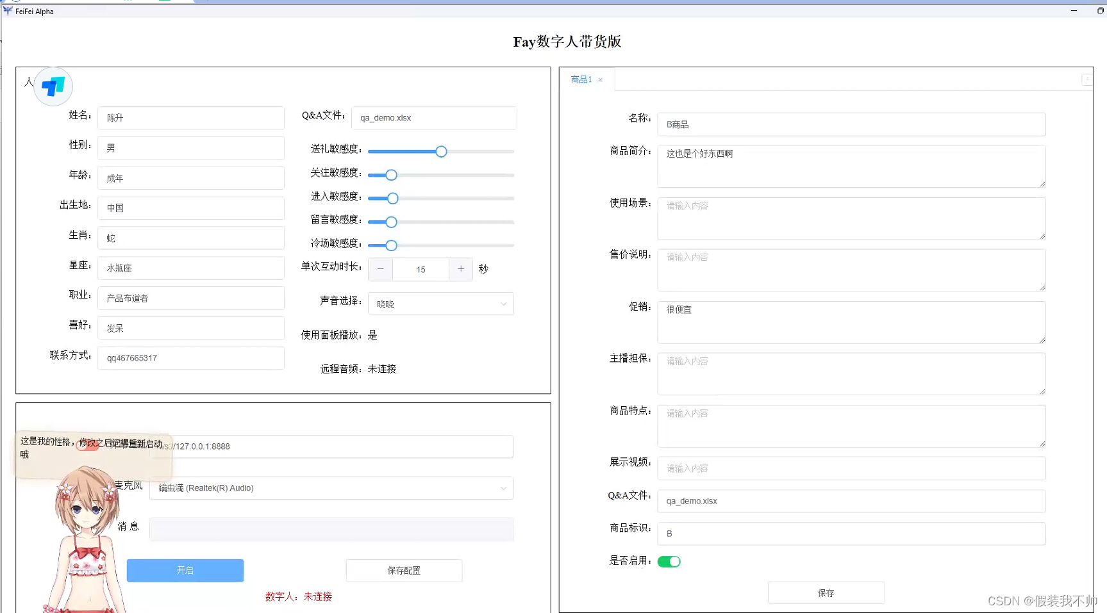Image resolution: width=1107 pixels, height=613 pixels.
Task: Click the Fay数字人带货版 heading
Action: click(x=567, y=42)
